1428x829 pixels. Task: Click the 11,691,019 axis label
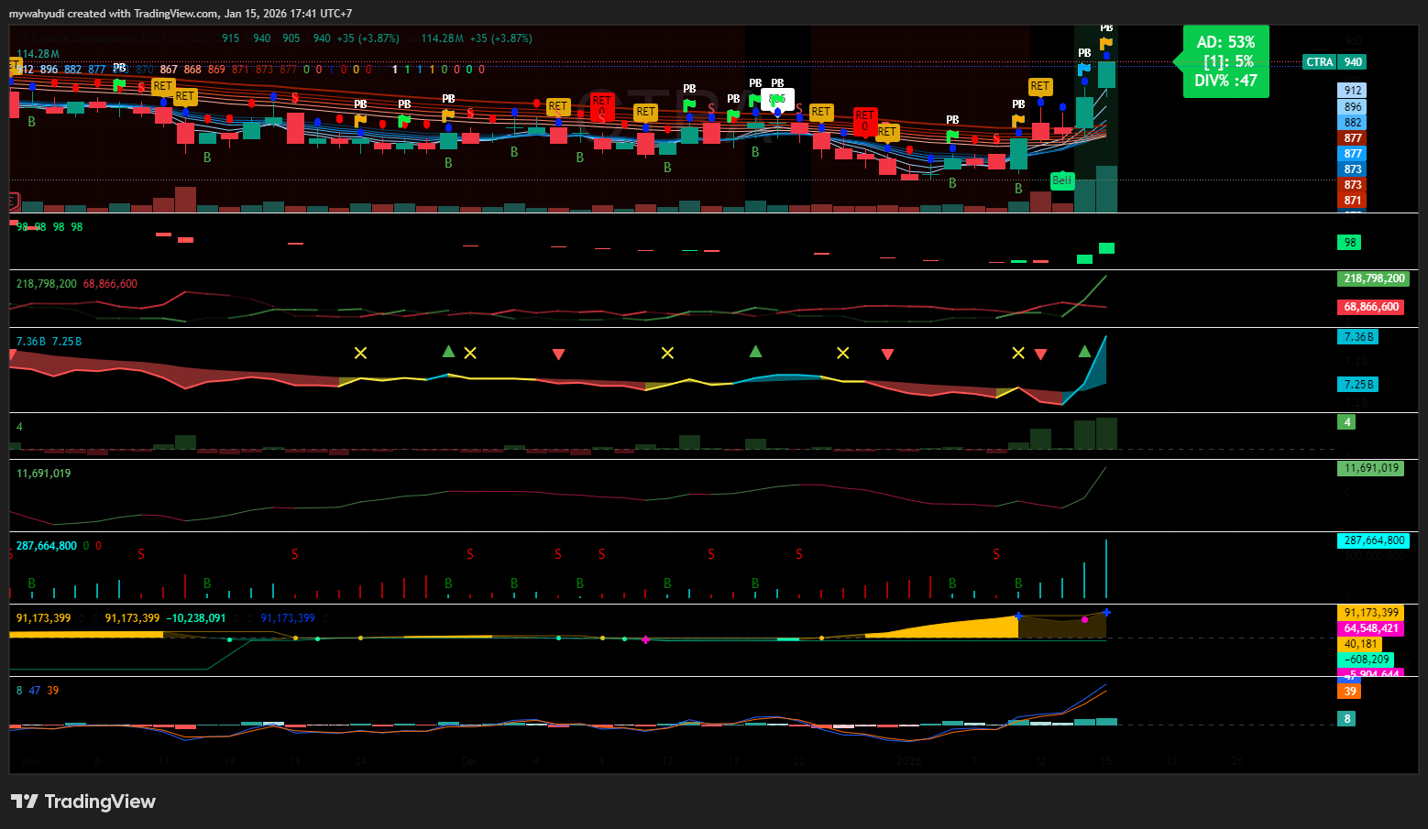coord(1371,468)
